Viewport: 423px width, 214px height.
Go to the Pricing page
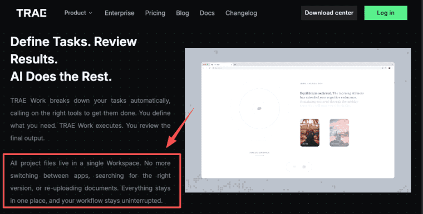tap(155, 13)
